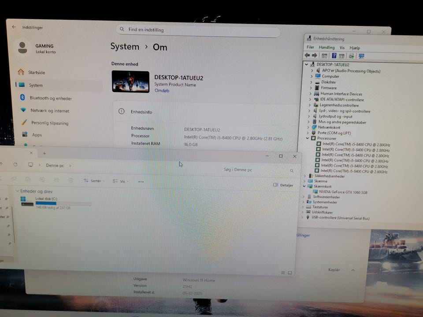This screenshot has width=423, height=317.
Task: Collapse the DESKTOP-1ATUEU2 root node
Action: [x=307, y=64]
